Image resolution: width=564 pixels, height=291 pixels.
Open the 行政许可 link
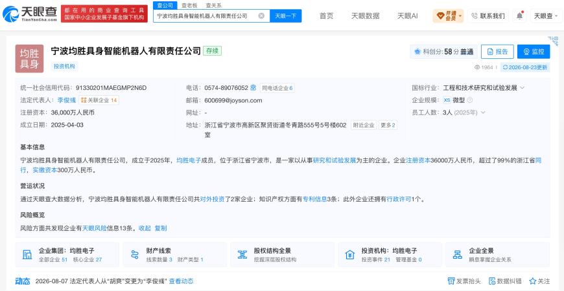point(399,199)
